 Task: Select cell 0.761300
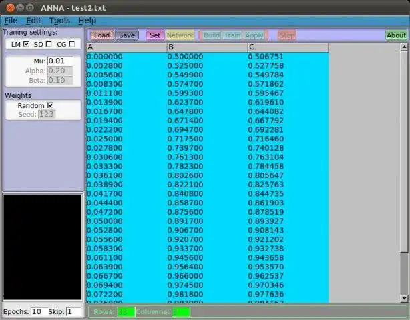tap(185, 157)
